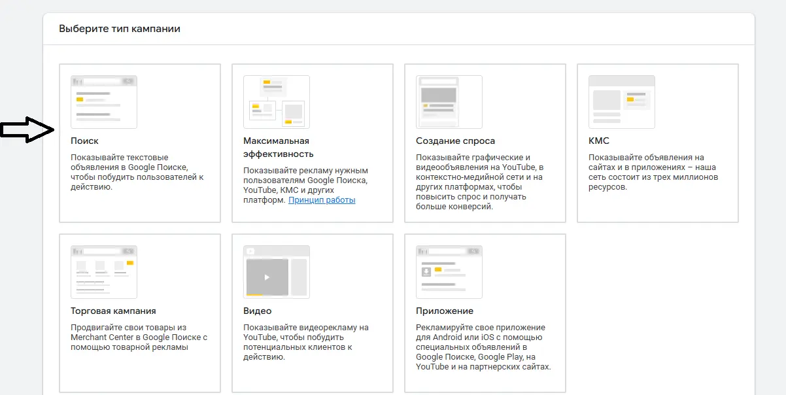Screen dimensions: 786x395
Task: Choose the Максимальная эффективность title
Action: (278, 147)
